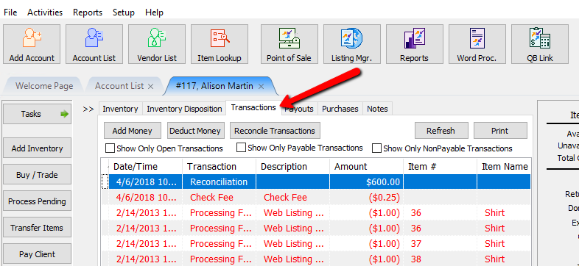Select the Transactions tab
Screen dimensions: 579x266
point(253,107)
